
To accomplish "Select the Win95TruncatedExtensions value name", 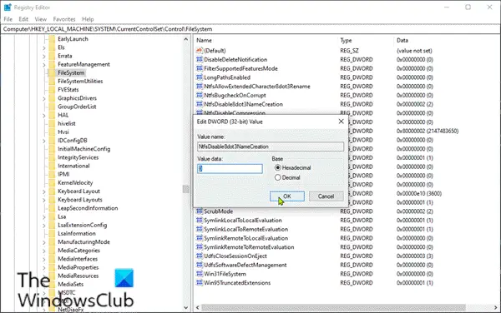I will (x=237, y=283).
